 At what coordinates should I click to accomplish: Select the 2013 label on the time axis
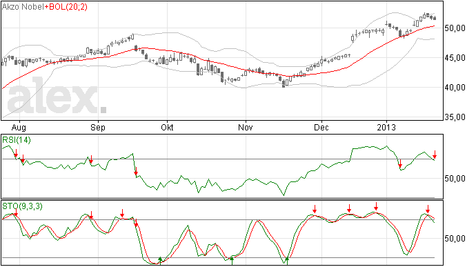(x=386, y=127)
